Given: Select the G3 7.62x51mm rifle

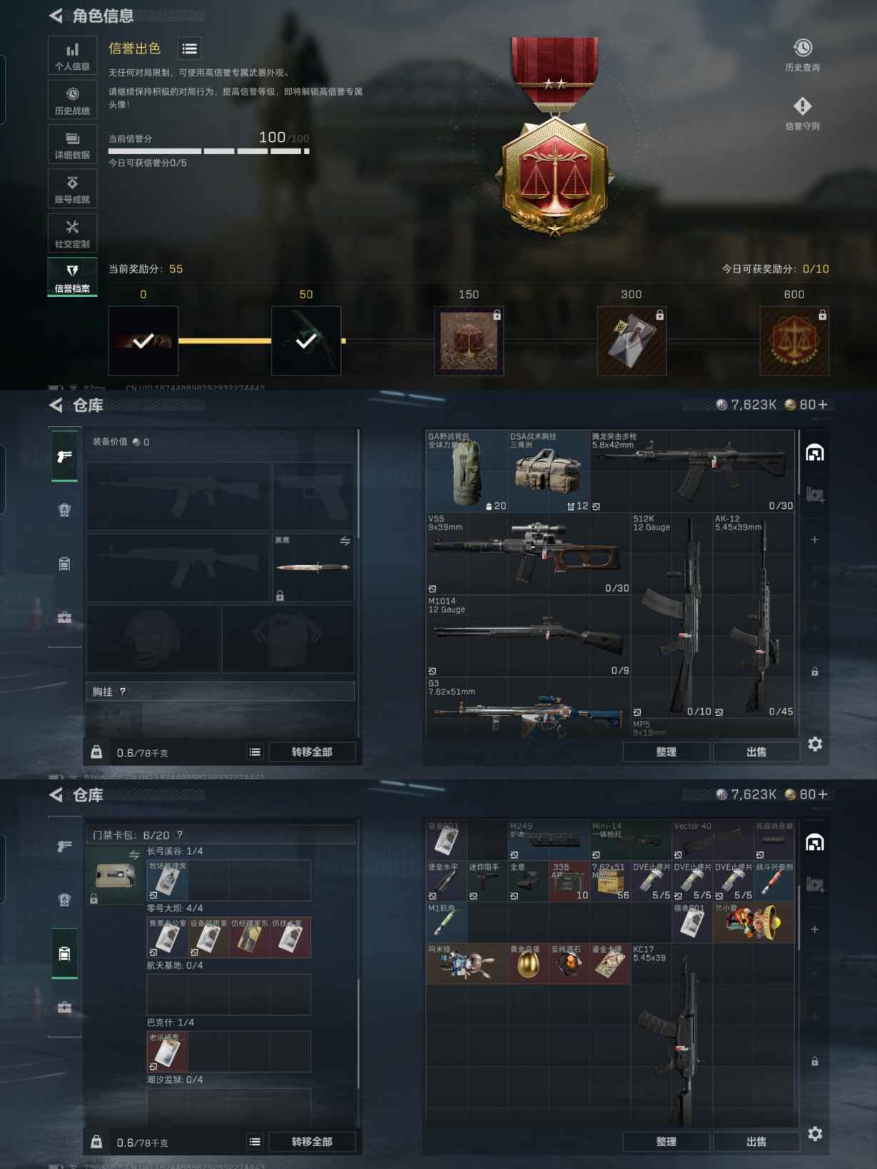Looking at the screenshot, I should (528, 708).
